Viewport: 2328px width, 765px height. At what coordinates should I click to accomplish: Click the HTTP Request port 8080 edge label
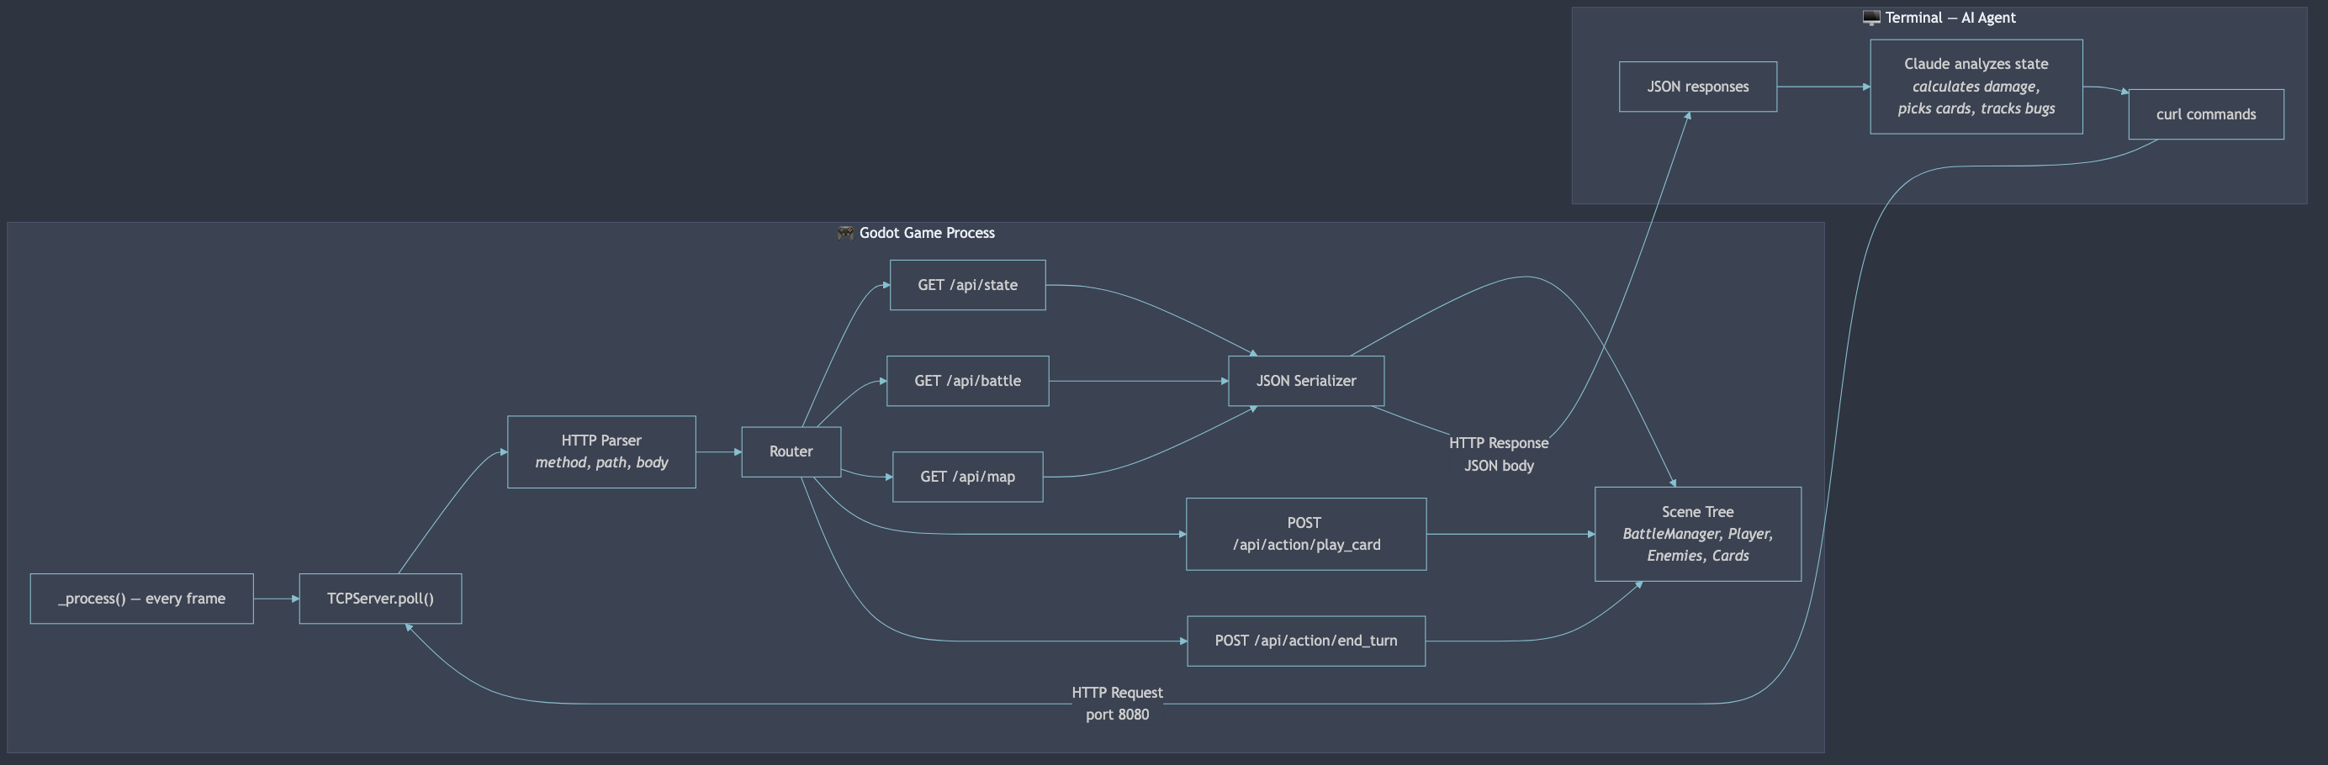pos(1117,703)
